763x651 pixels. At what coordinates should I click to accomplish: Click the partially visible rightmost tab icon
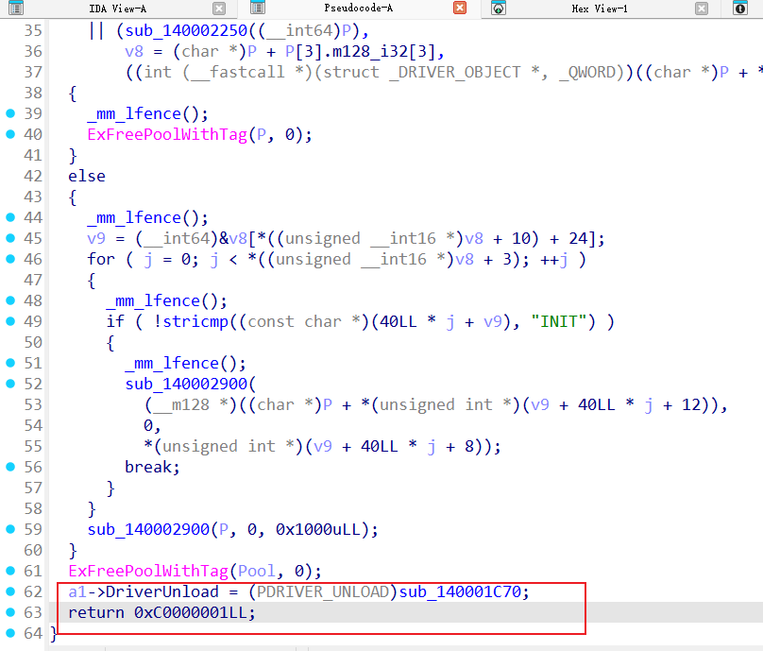[x=739, y=9]
